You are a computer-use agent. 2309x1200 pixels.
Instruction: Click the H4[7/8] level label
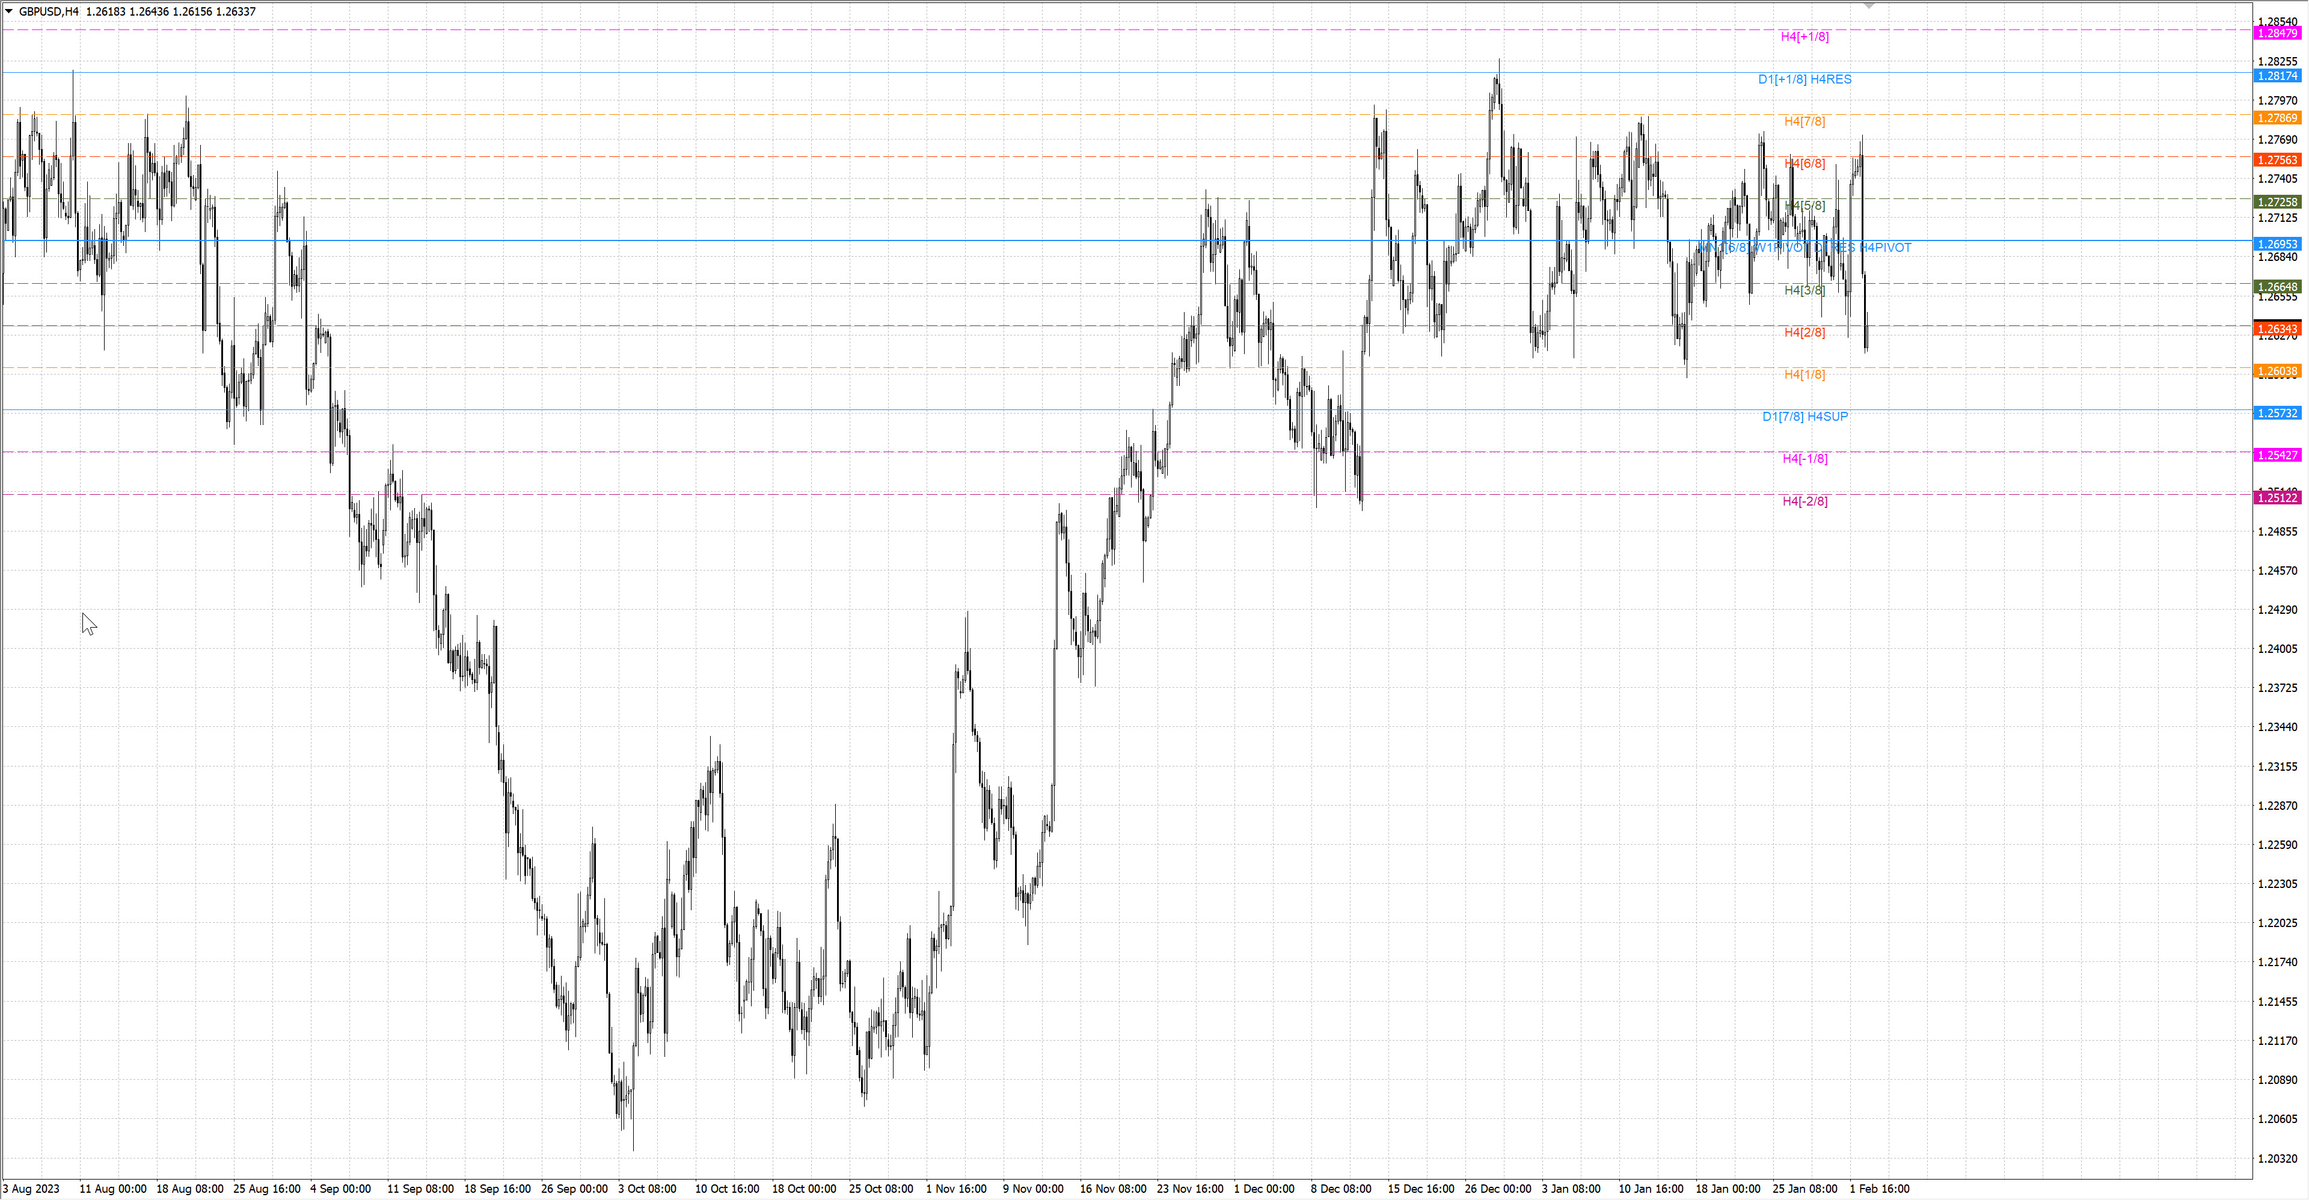coord(1805,121)
